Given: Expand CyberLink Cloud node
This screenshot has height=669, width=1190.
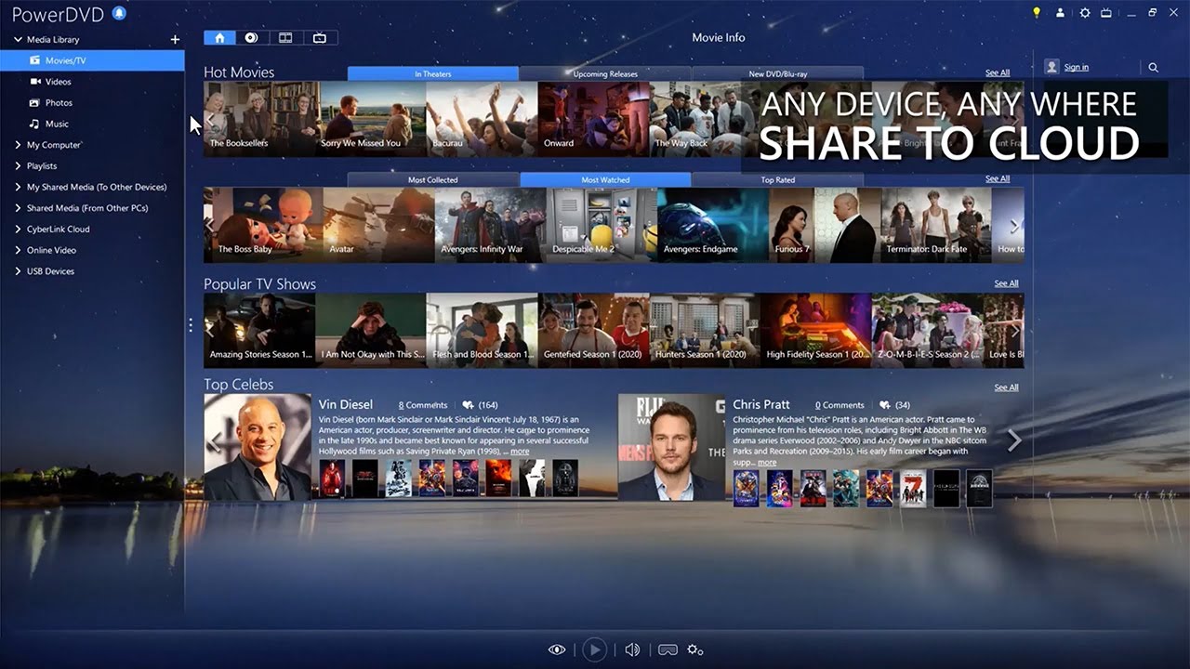Looking at the screenshot, I should point(18,230).
